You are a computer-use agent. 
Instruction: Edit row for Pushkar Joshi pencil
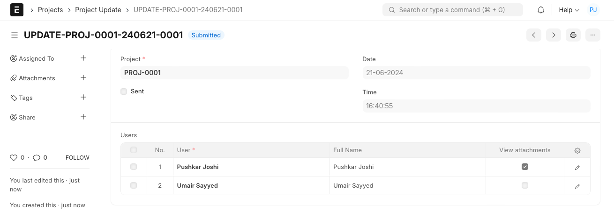577,167
